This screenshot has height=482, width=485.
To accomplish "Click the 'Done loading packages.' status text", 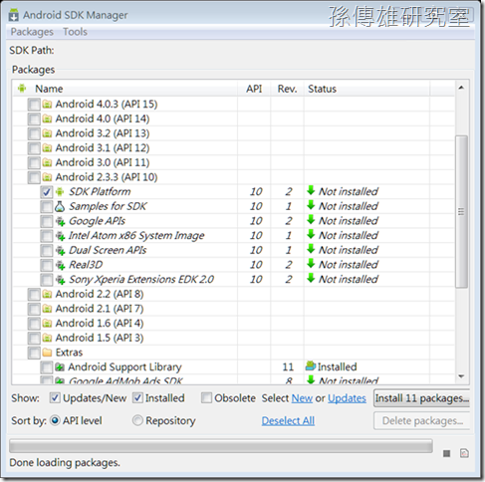I will [x=65, y=463].
